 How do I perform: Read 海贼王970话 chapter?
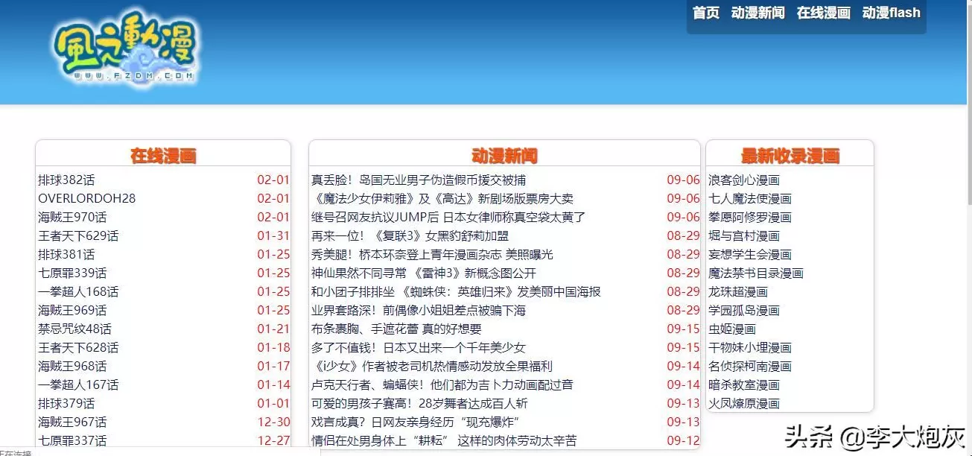(72, 218)
